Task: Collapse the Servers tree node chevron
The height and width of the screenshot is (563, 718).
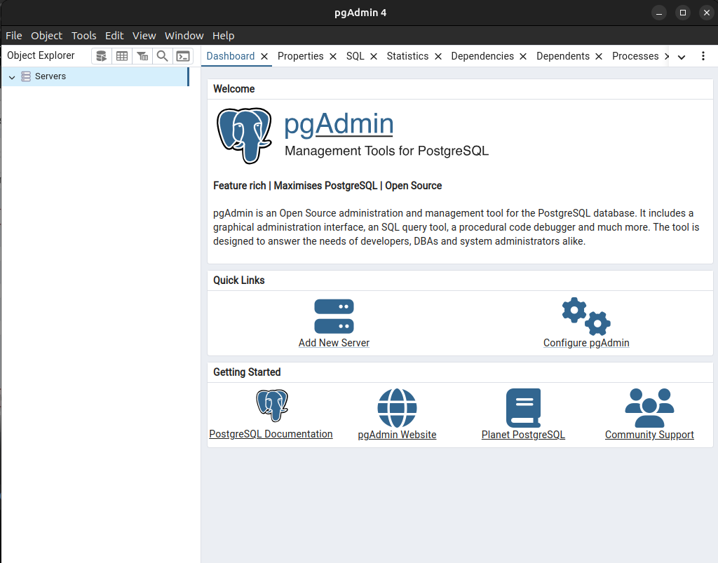Action: pyautogui.click(x=12, y=77)
